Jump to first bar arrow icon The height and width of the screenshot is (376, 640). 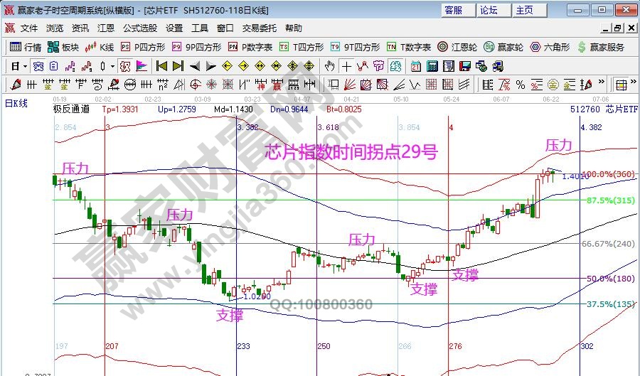coord(161,66)
